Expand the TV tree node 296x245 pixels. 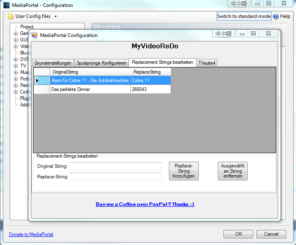15,66
